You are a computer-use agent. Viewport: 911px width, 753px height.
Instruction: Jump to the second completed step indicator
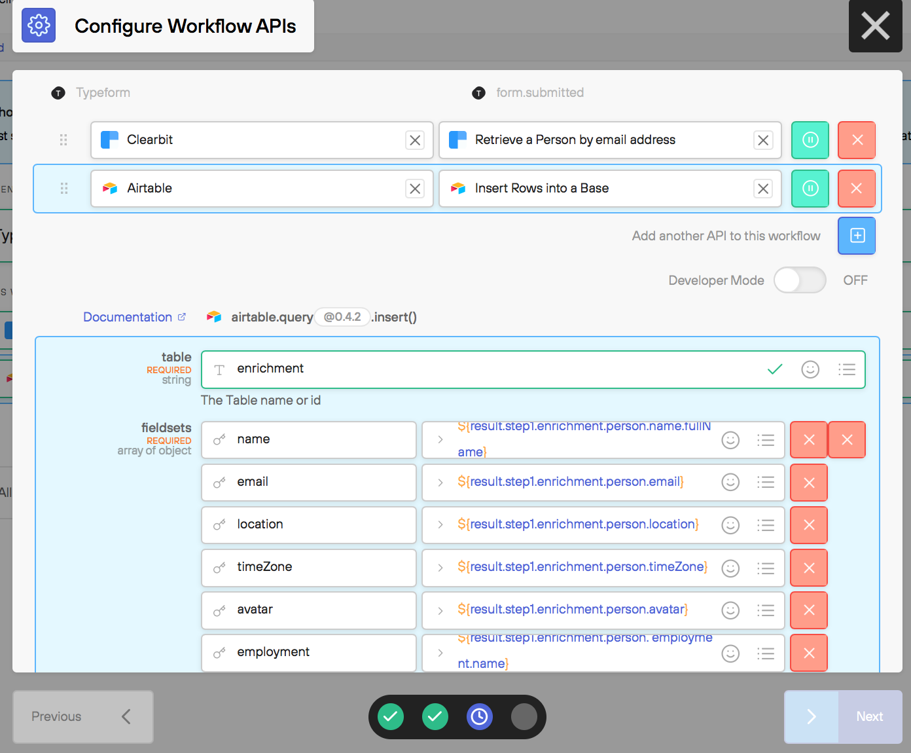435,717
